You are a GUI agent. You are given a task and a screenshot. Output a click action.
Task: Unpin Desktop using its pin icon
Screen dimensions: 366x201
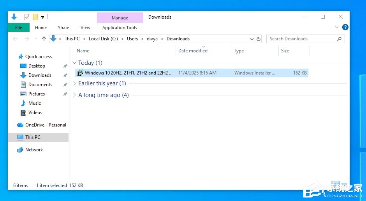pos(65,66)
